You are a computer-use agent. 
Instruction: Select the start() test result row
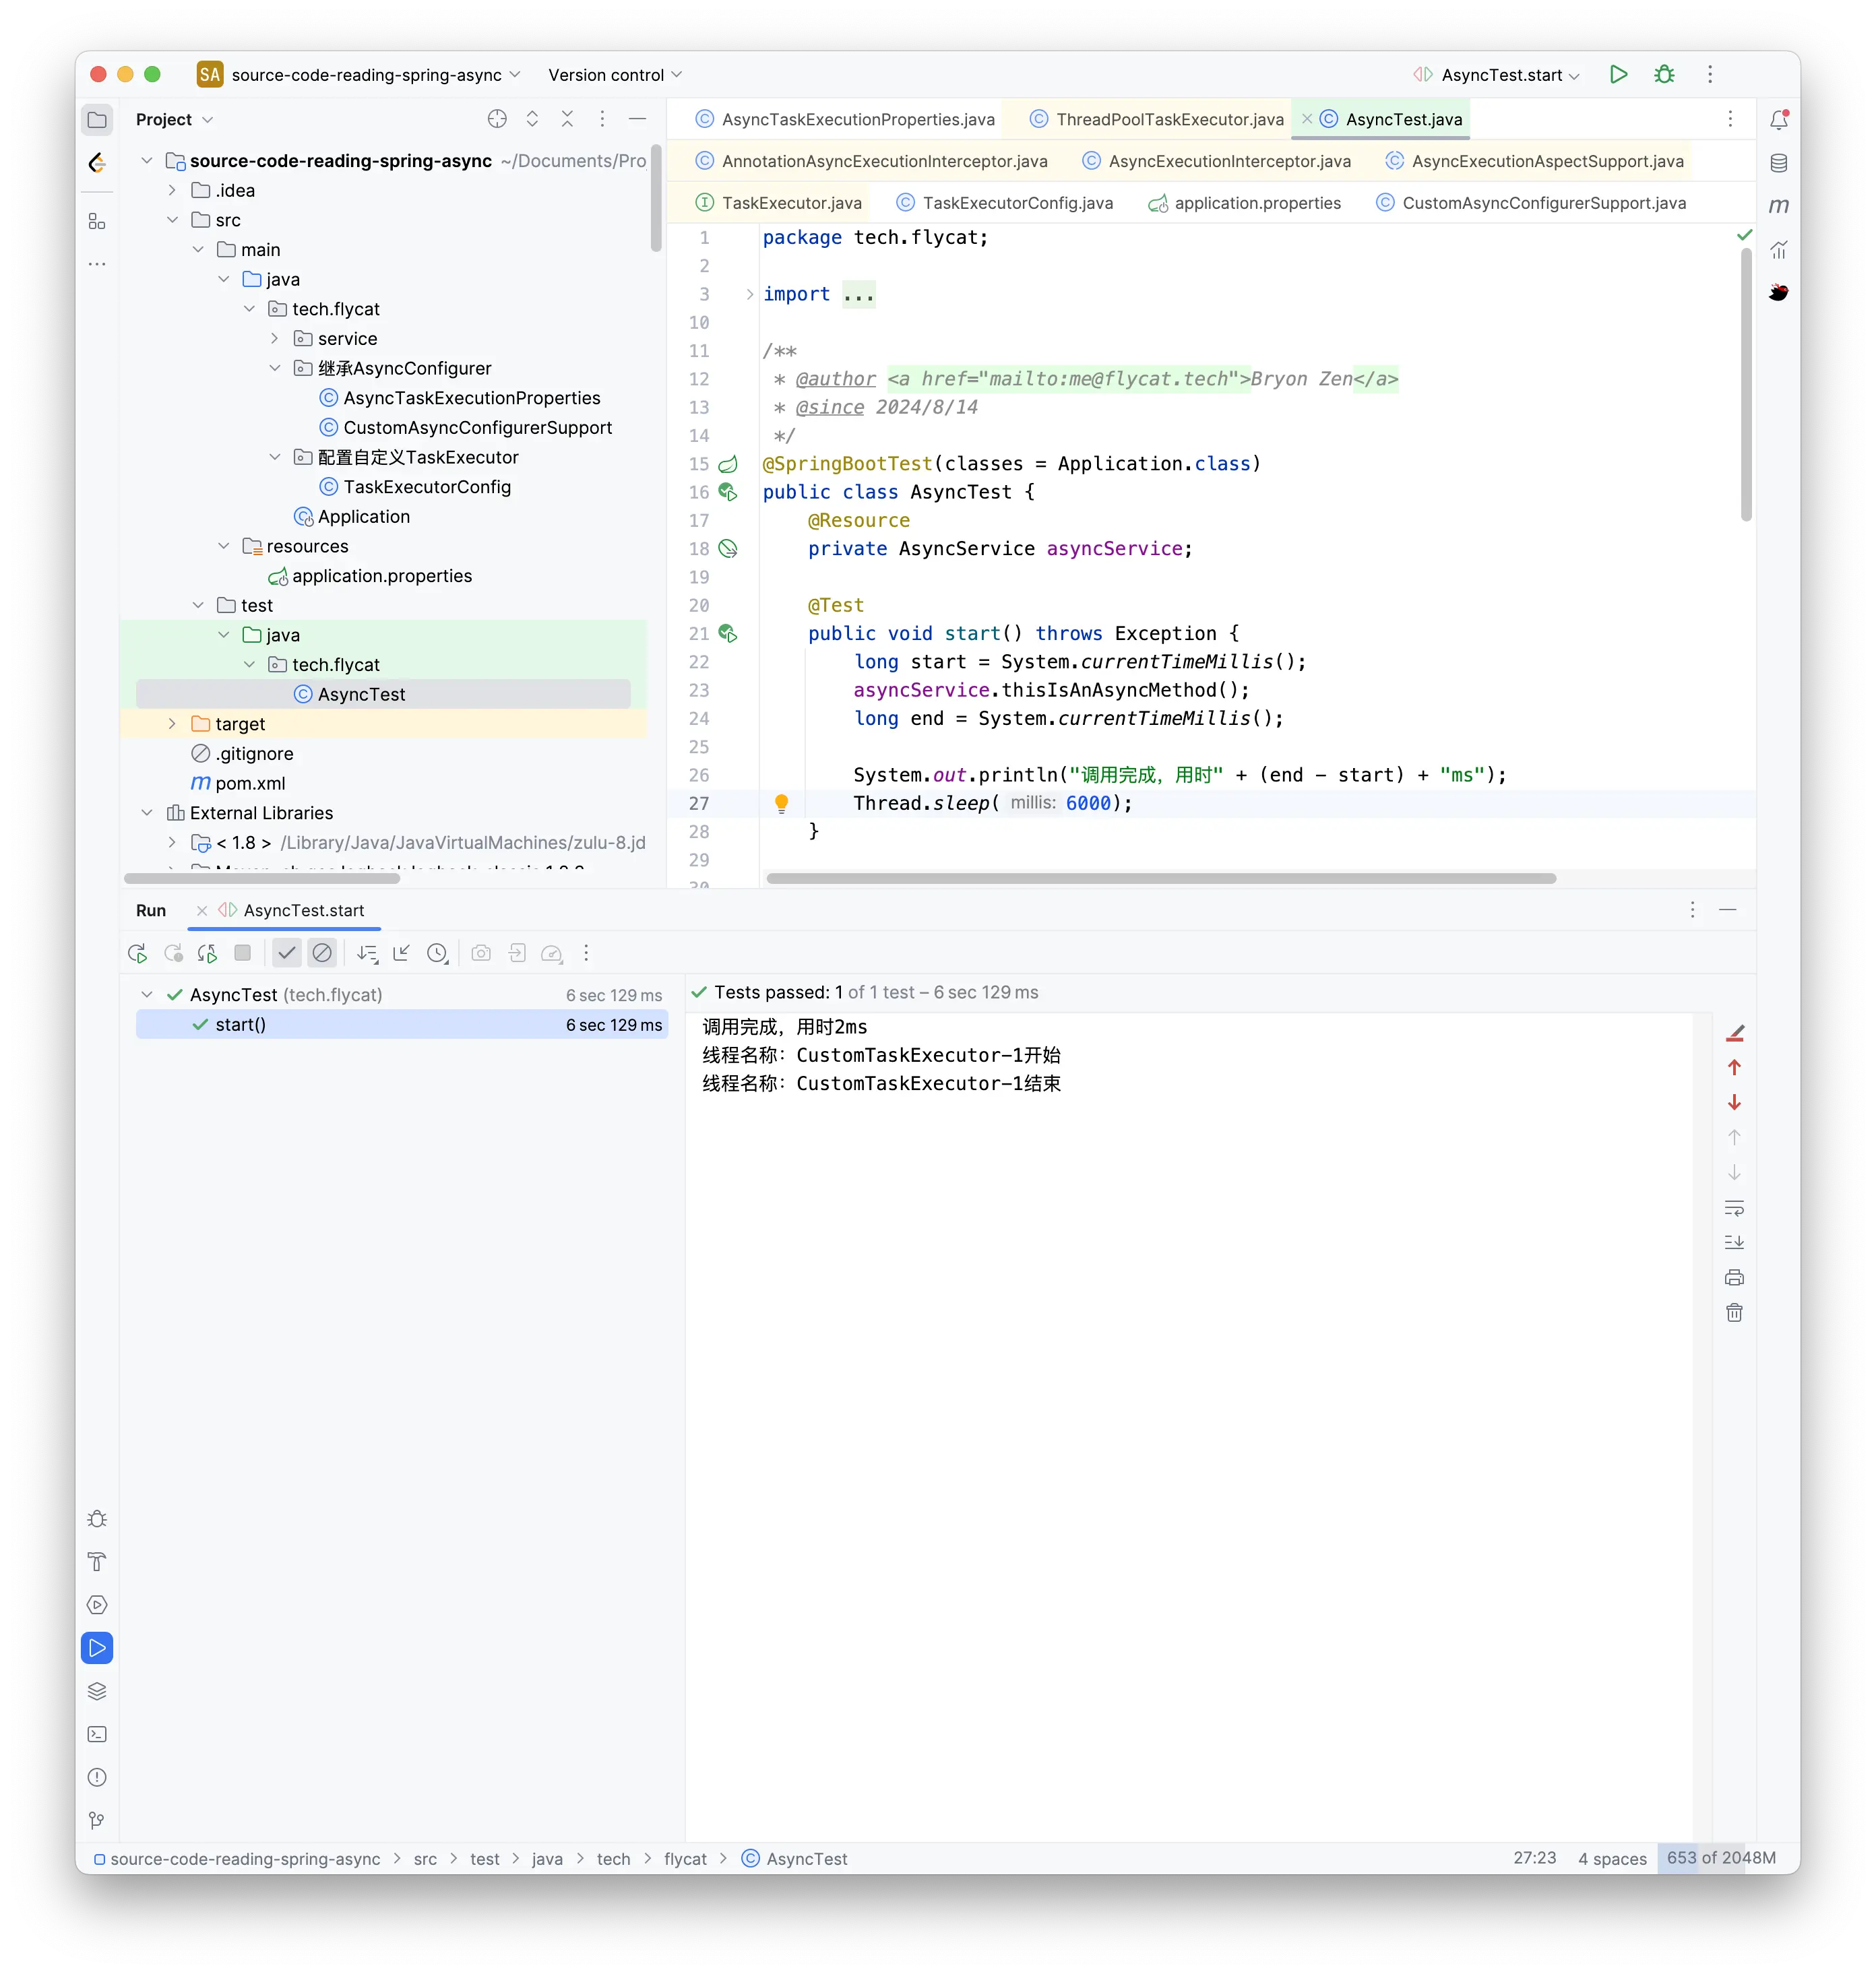pyautogui.click(x=401, y=1024)
